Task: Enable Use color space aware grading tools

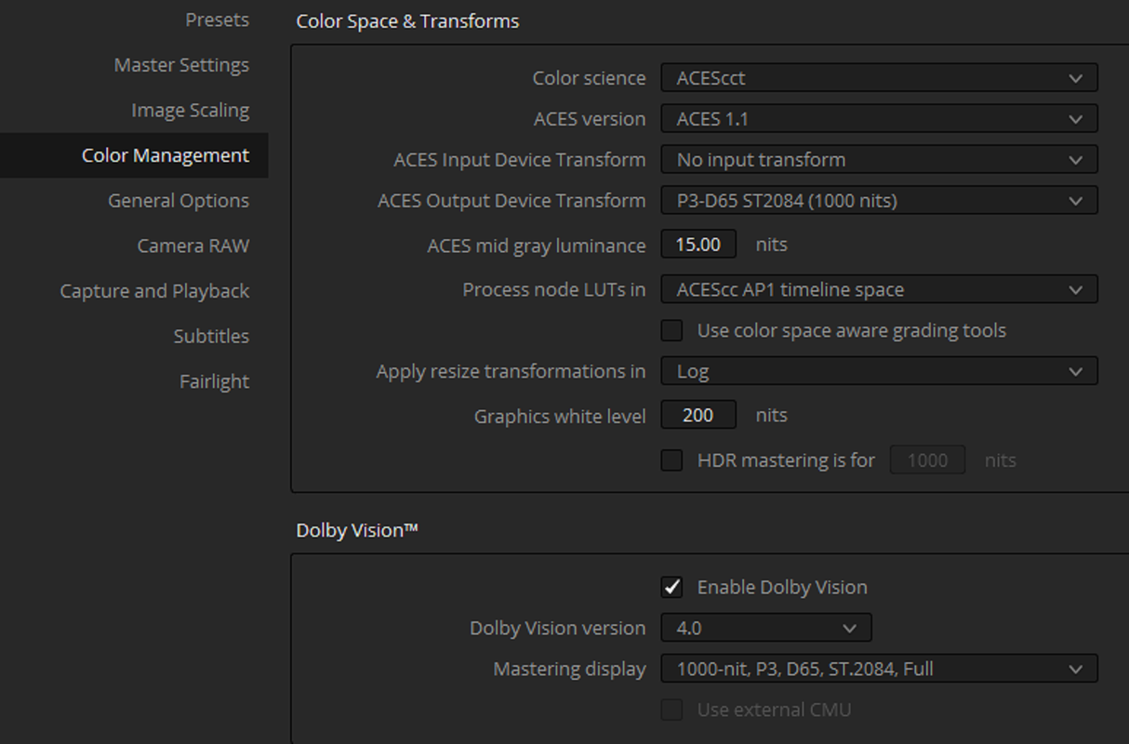Action: click(671, 330)
